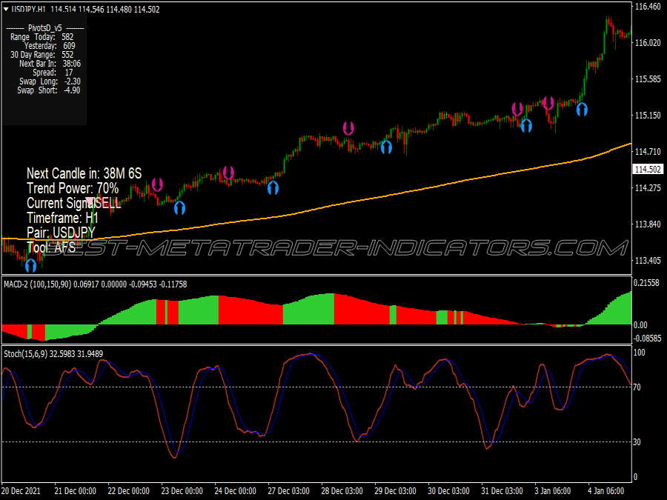Select the Timeframe: H1 label

62,218
